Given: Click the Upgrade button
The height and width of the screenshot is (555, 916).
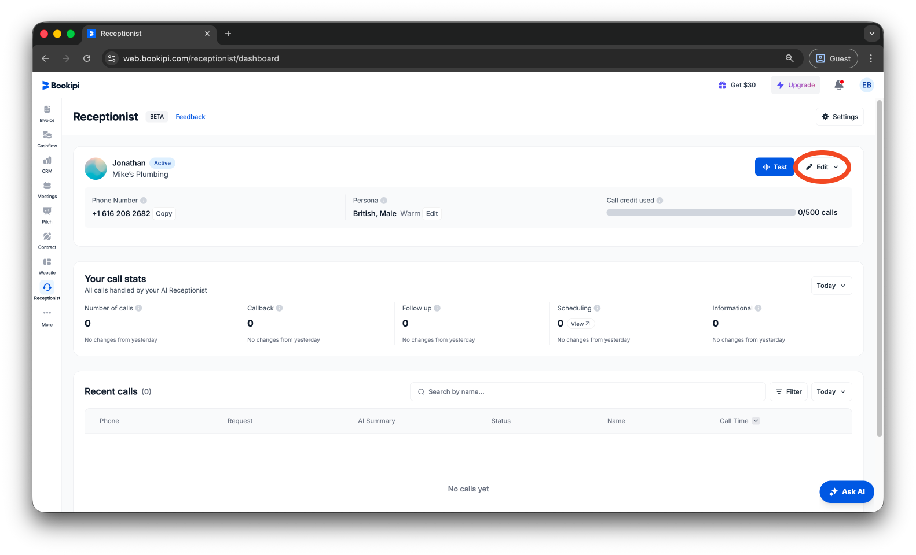Looking at the screenshot, I should (x=796, y=85).
